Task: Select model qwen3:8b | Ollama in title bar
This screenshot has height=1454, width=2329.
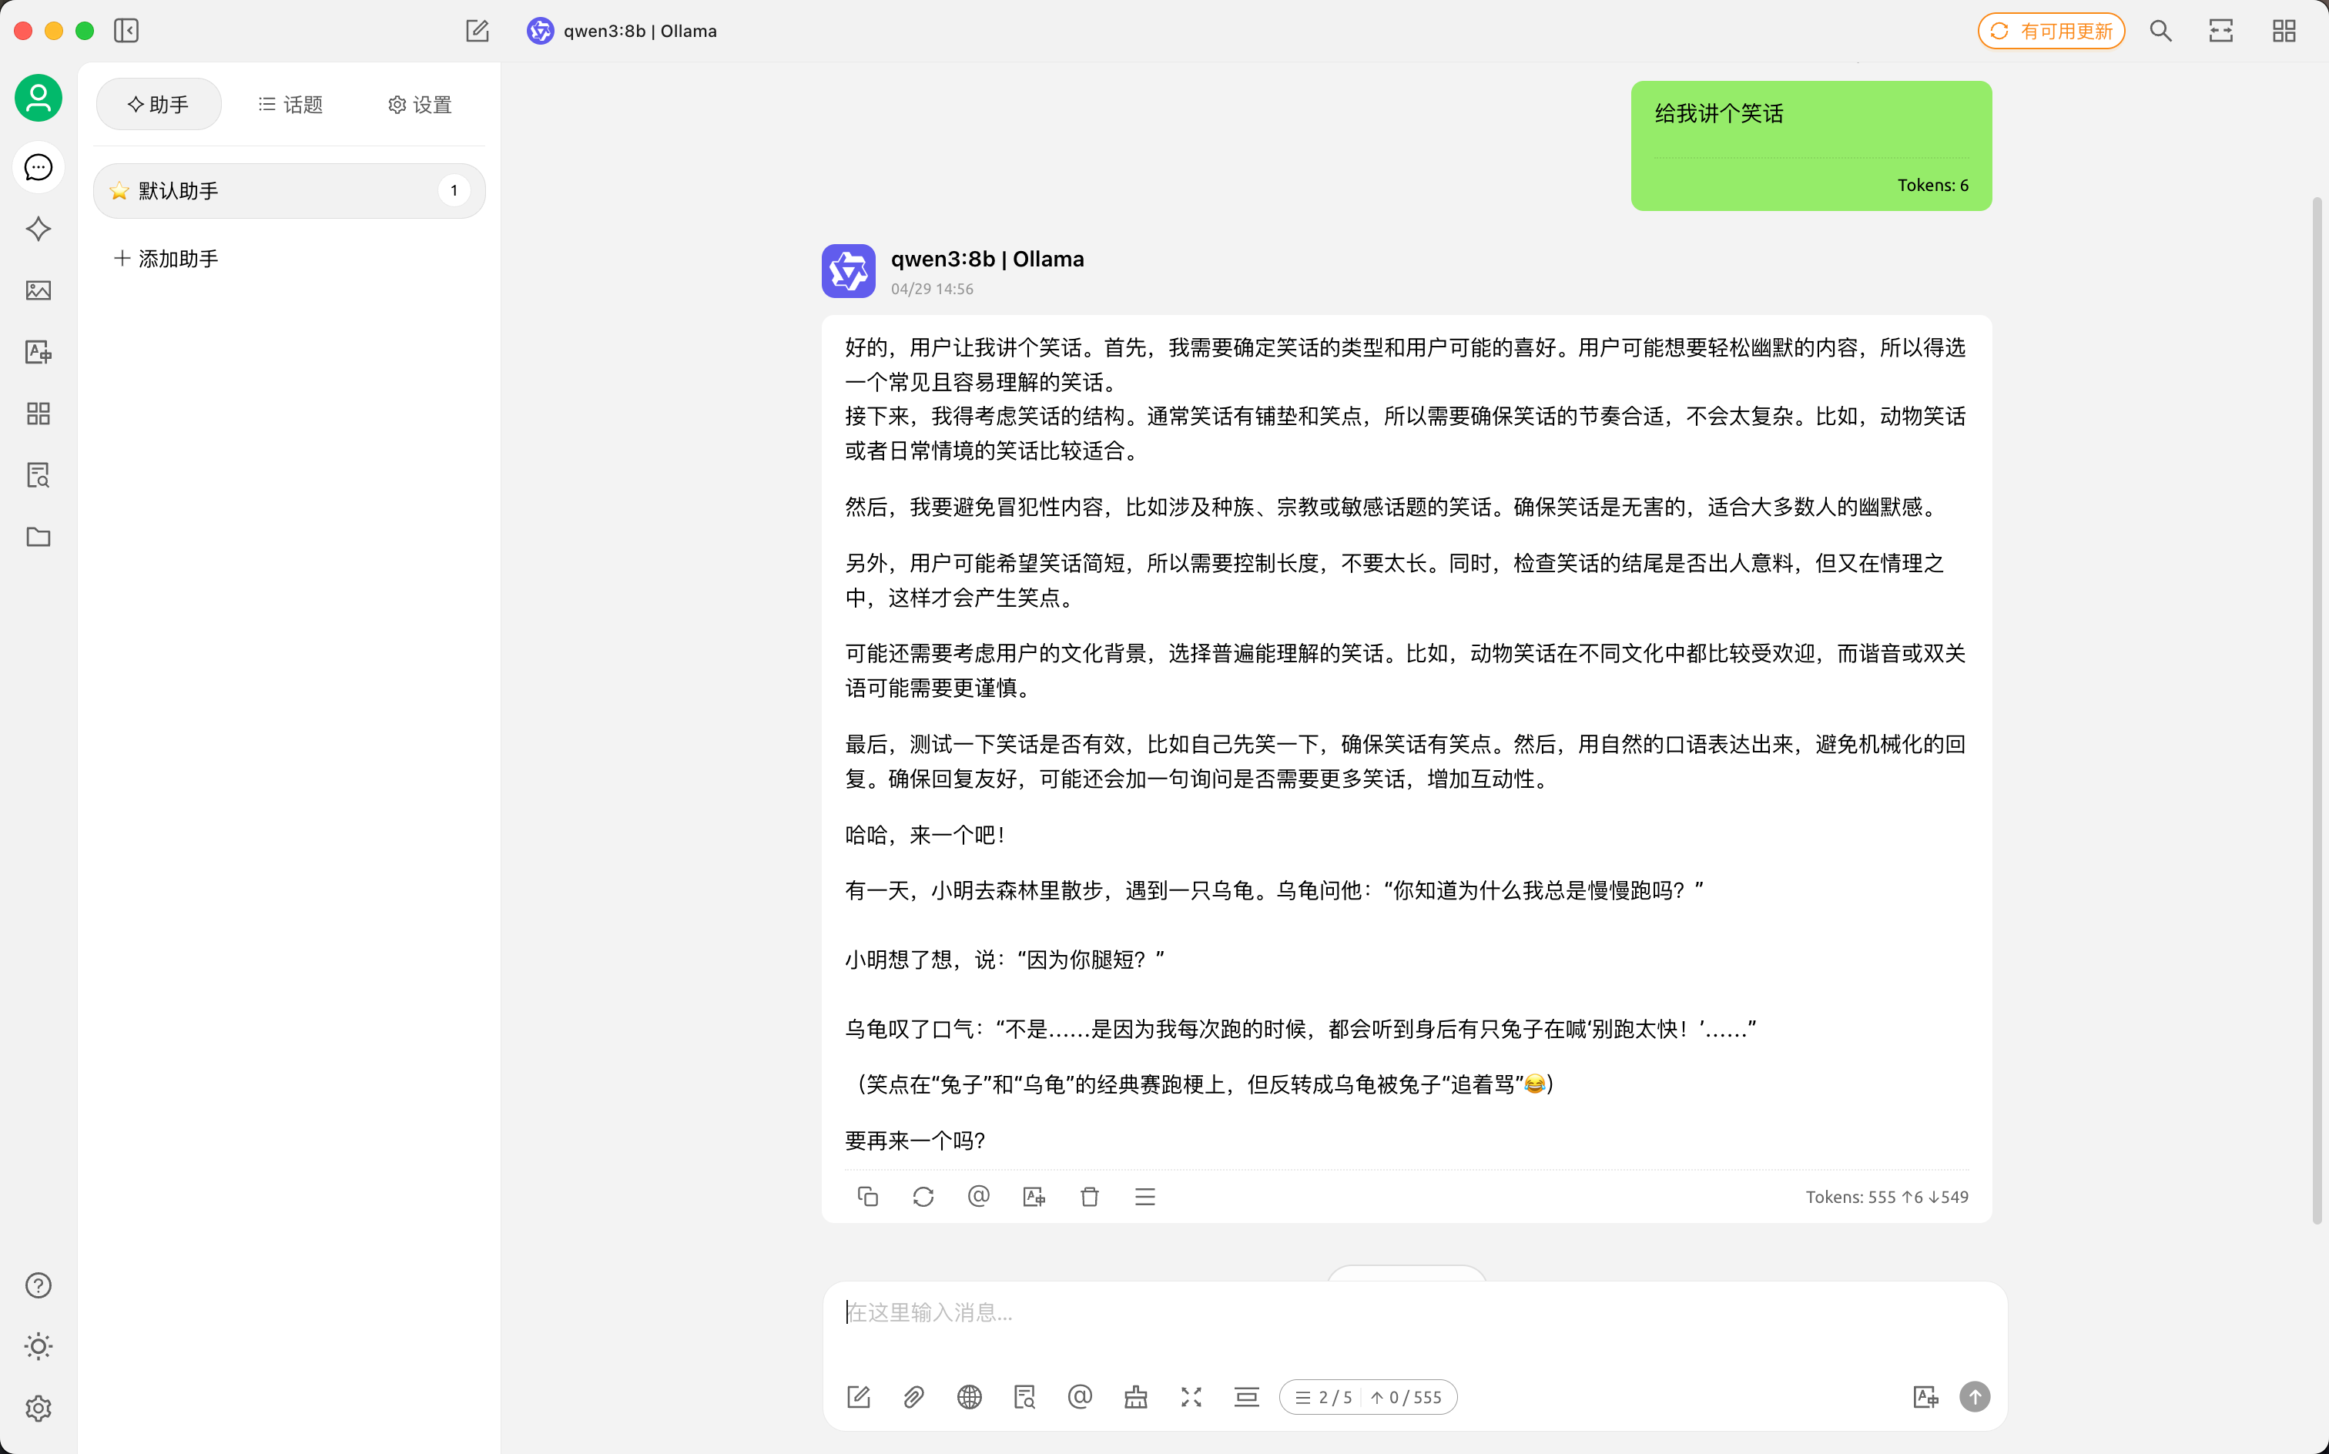Action: [622, 31]
